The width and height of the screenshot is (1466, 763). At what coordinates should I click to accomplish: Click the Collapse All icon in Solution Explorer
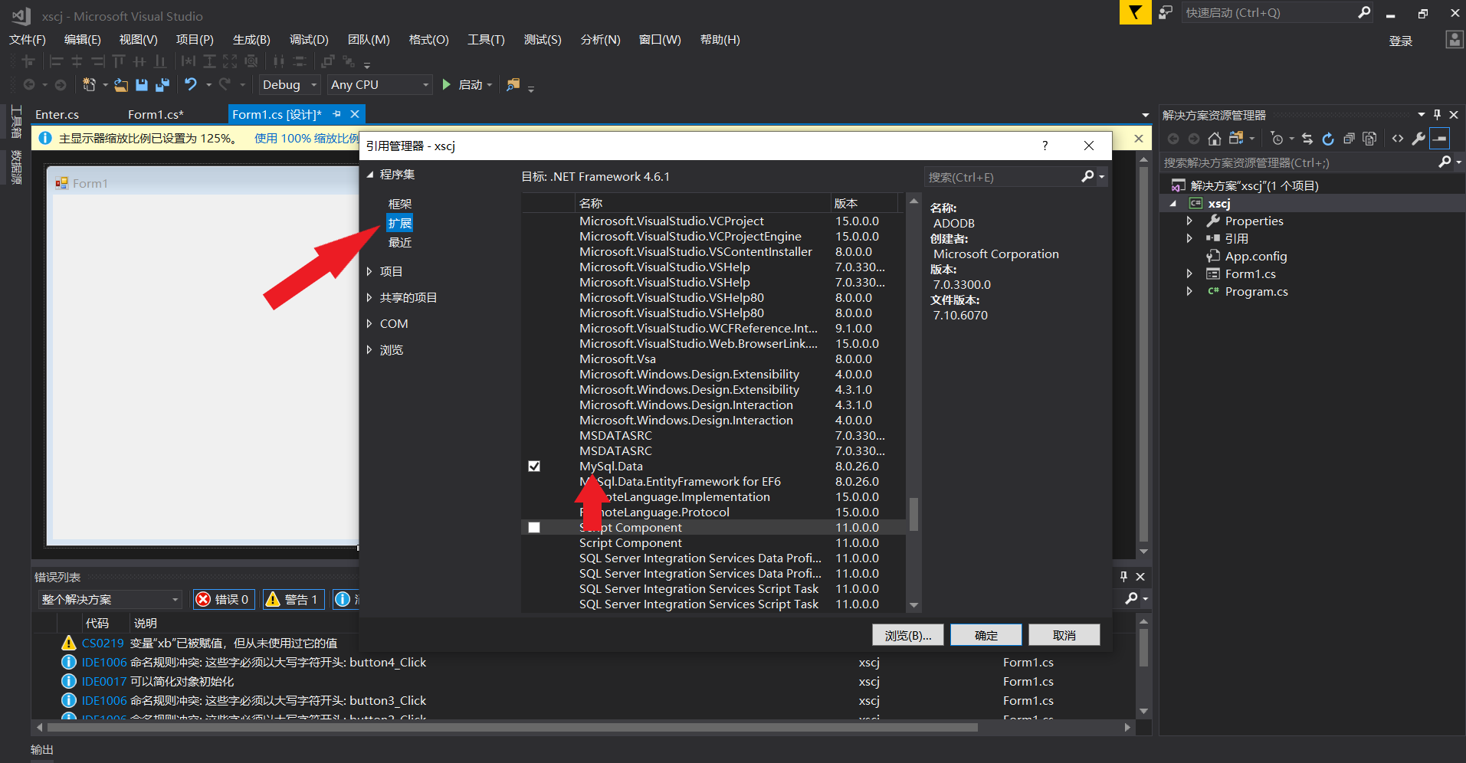[1349, 139]
